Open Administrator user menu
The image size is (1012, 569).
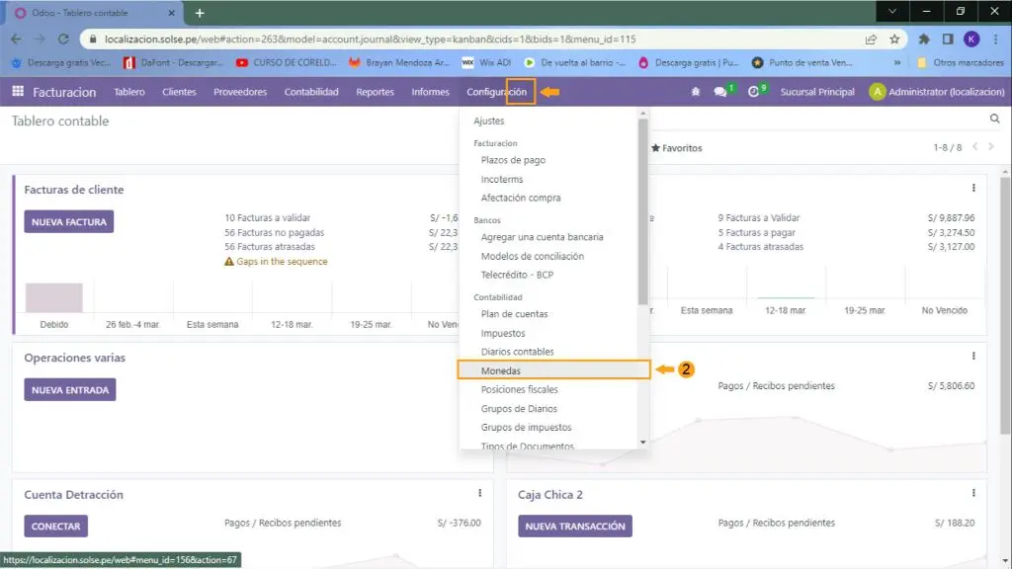point(937,92)
